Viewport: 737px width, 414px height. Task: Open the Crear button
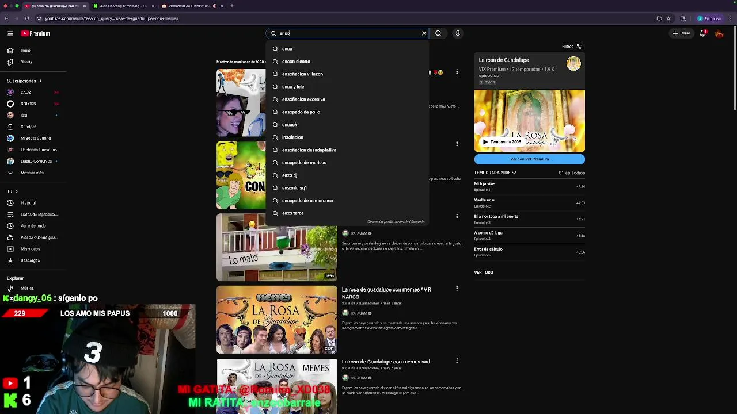[x=681, y=33]
